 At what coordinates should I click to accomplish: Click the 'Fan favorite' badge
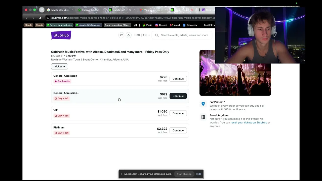62,81
